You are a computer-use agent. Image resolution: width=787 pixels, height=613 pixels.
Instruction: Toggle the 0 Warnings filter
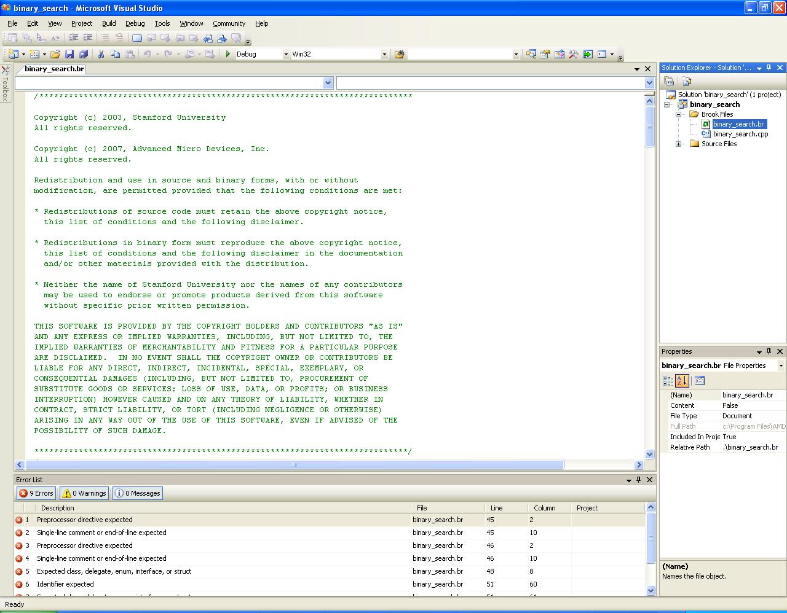[x=84, y=493]
